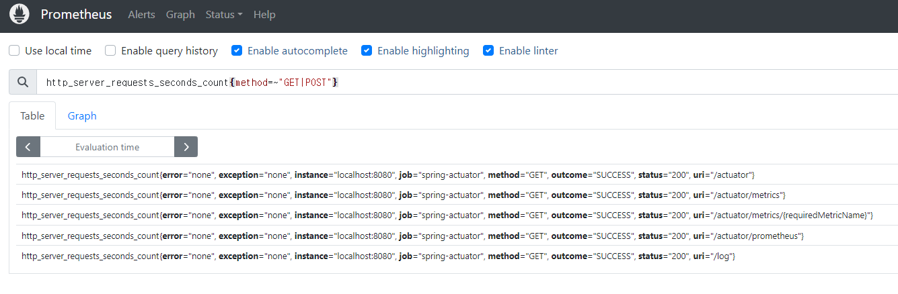This screenshot has height=294, width=898.
Task: Open the Alerts page
Action: pos(141,14)
